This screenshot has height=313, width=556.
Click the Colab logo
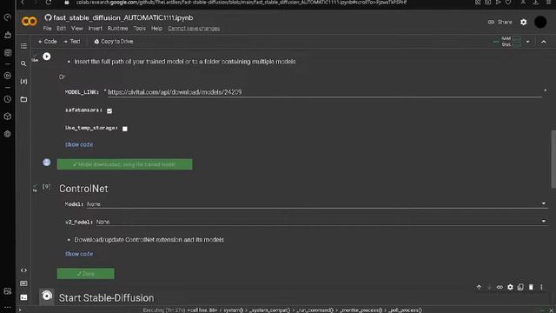click(29, 22)
